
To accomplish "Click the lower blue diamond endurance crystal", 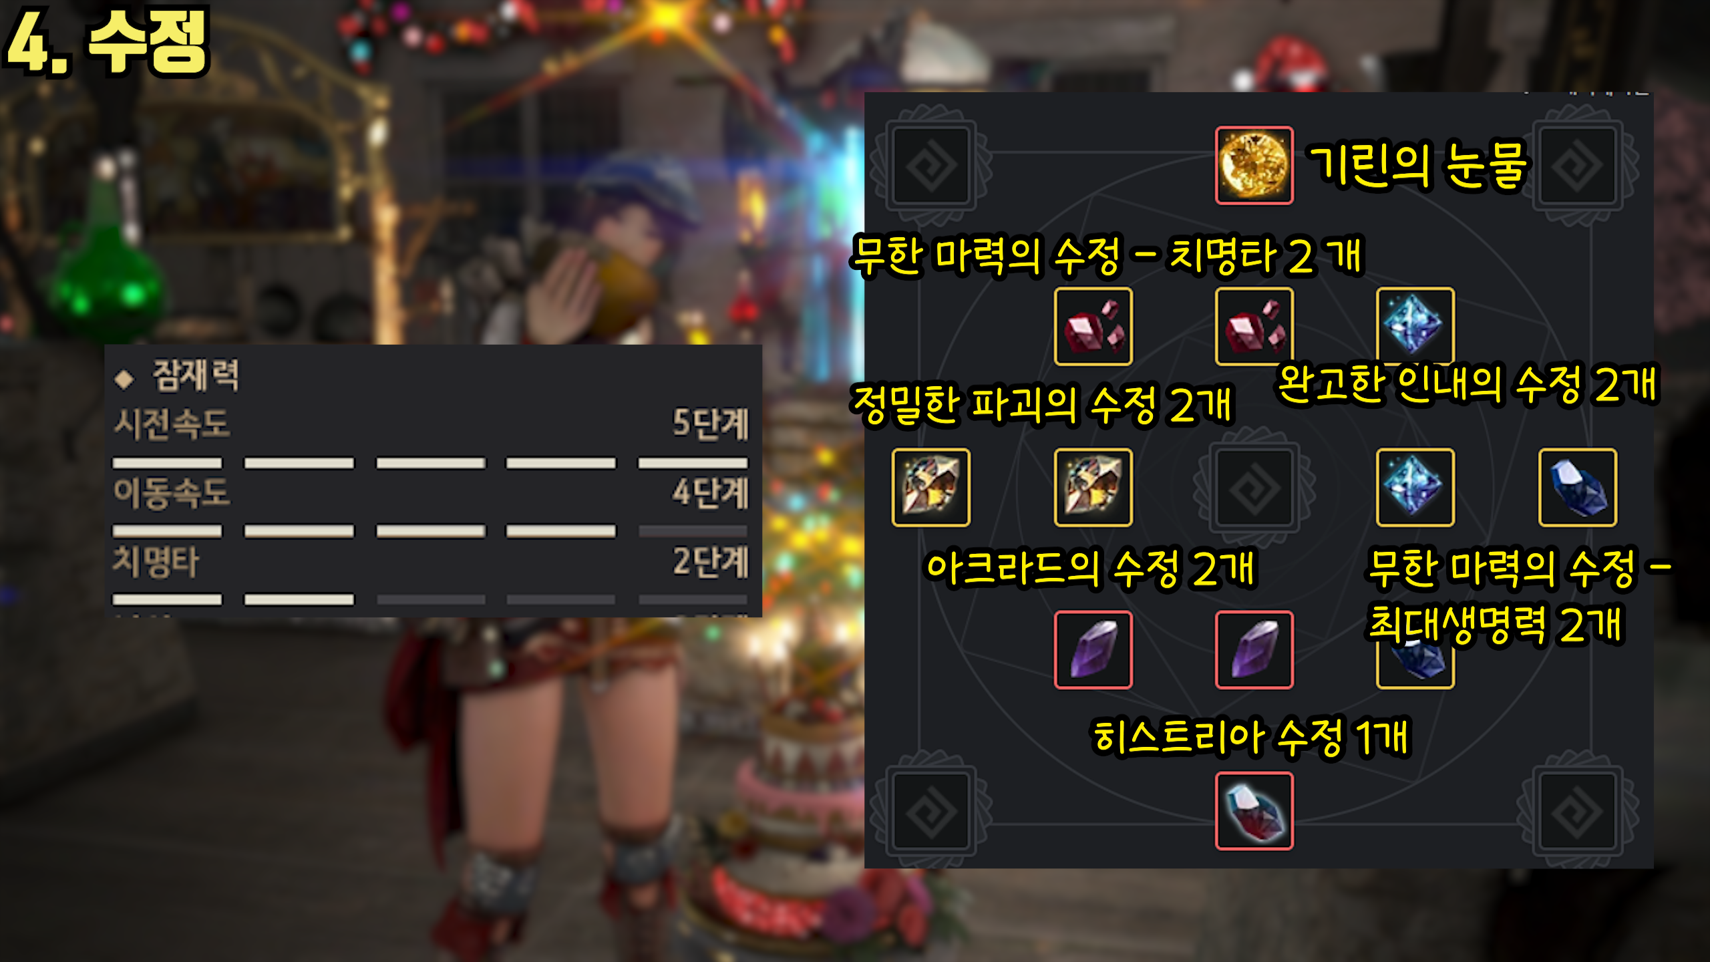I will 1415,488.
